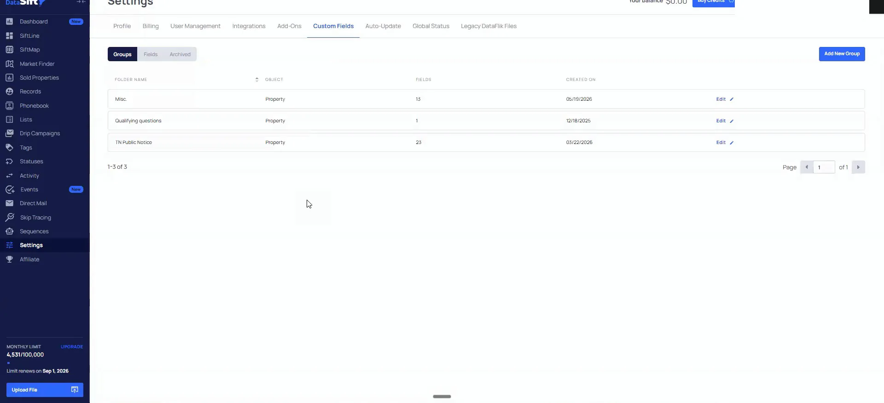
Task: Click the Object column header
Action: click(274, 80)
